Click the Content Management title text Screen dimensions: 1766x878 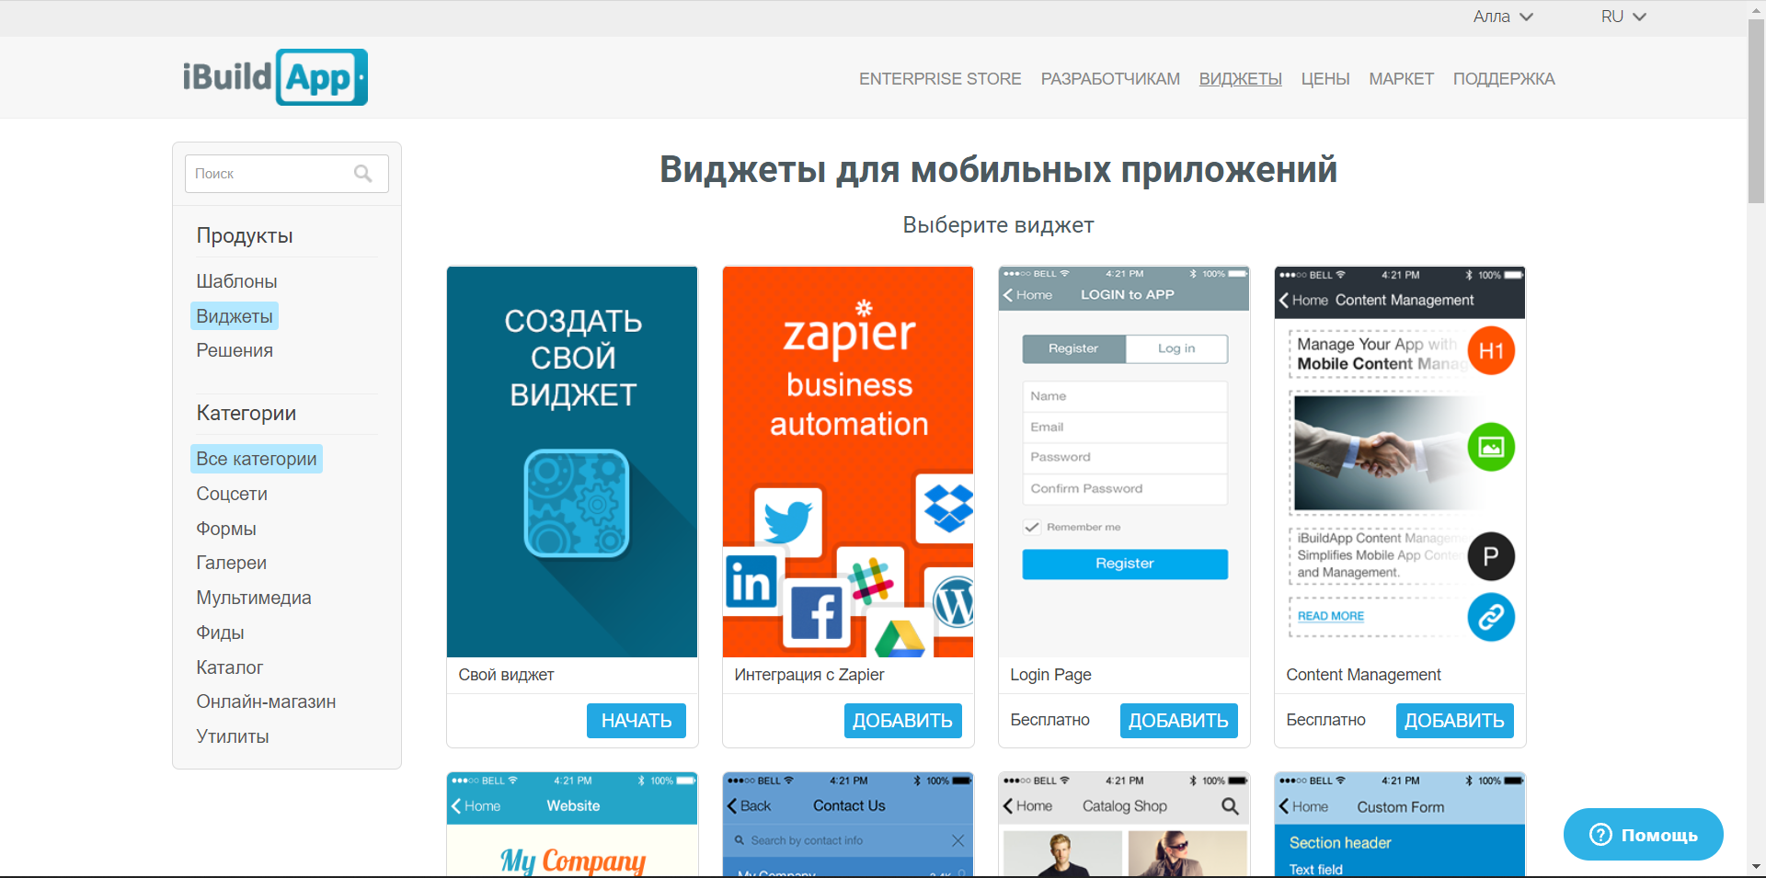pos(1363,675)
